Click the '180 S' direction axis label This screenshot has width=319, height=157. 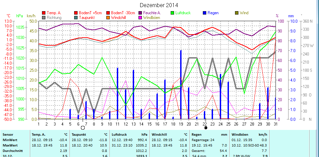pos(307,70)
